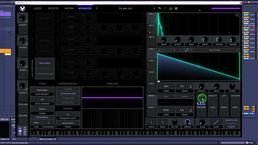Click the Velocity modulation source
Image resolution: width=258 pixels, height=145 pixels.
coord(212,100)
